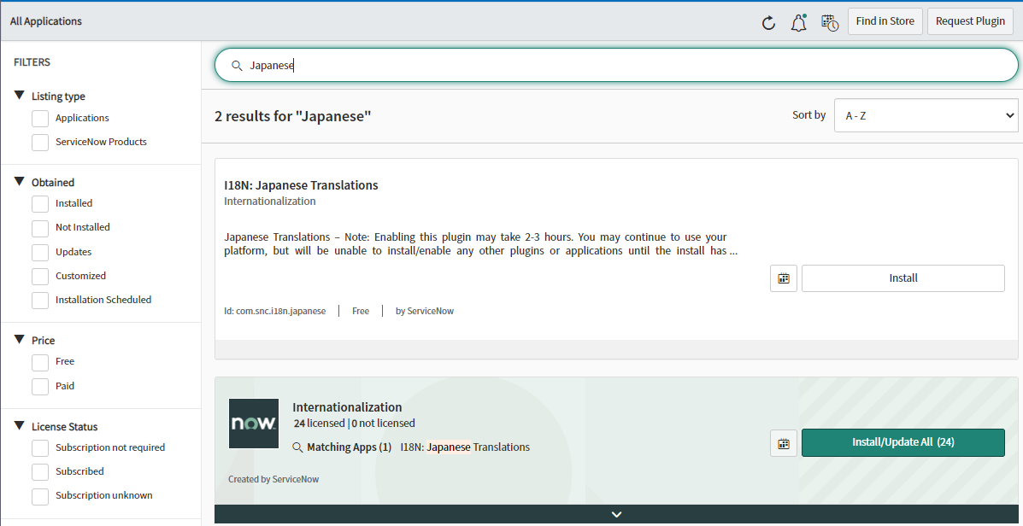
Task: Open the scheduled installations calendar-clock icon
Action: tap(830, 23)
